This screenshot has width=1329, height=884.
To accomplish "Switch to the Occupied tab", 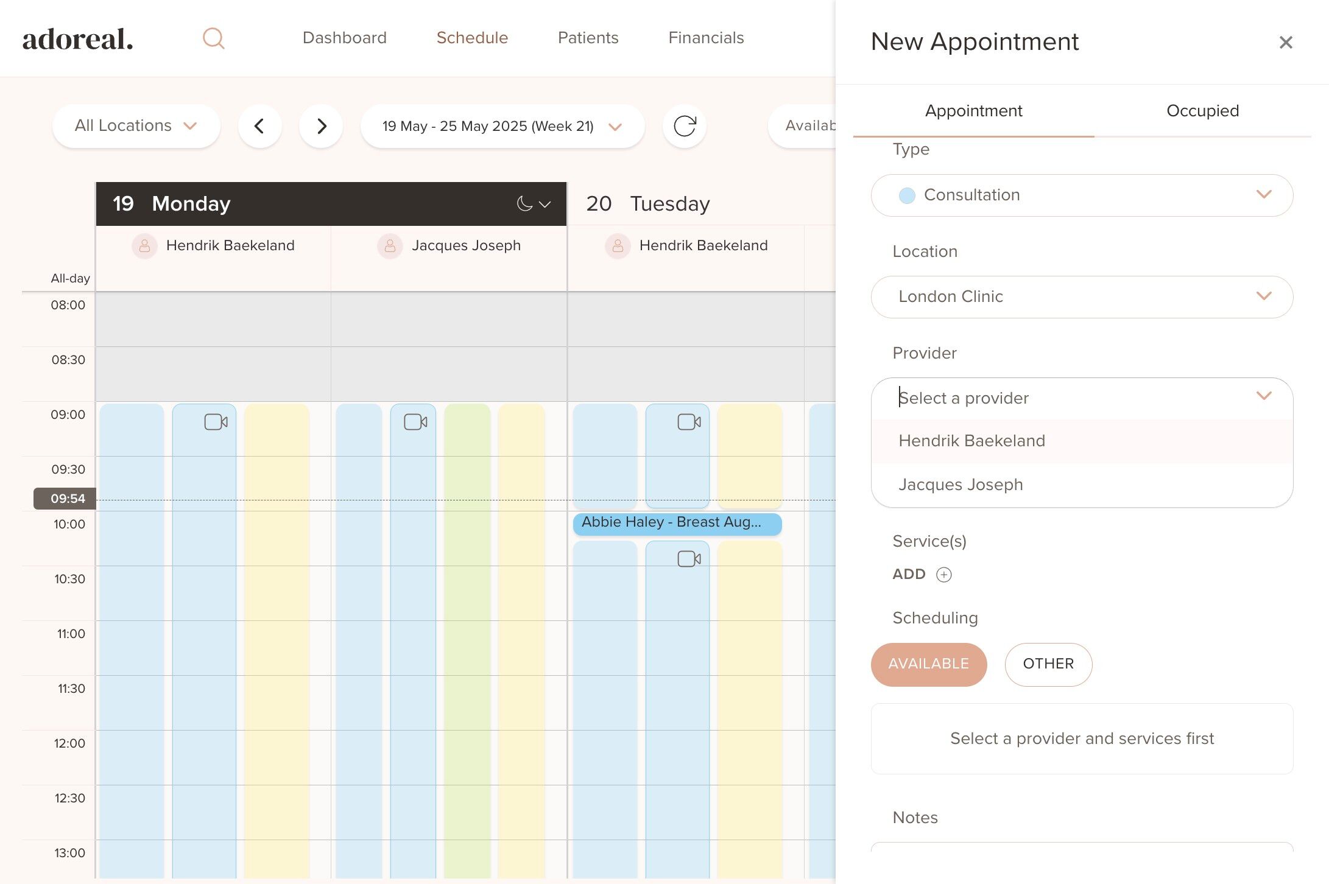I will click(1202, 111).
